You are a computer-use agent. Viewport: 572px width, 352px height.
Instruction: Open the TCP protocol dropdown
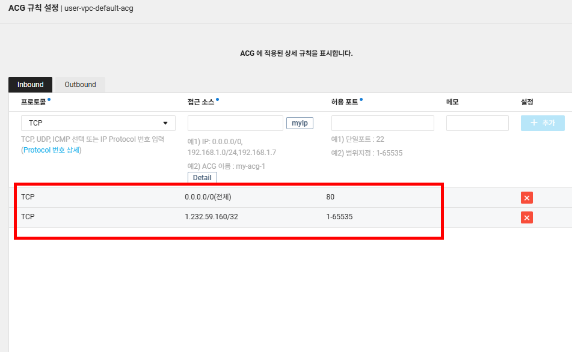[x=98, y=123]
